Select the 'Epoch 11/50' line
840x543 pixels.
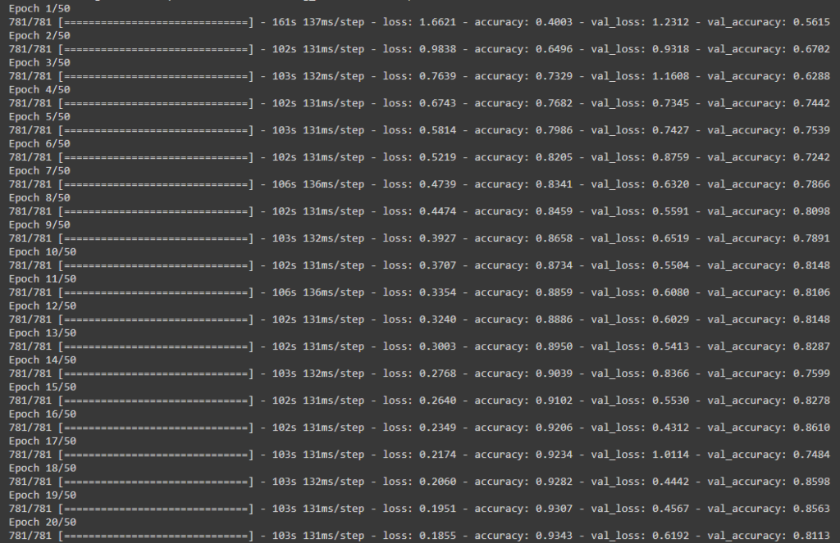pyautogui.click(x=43, y=278)
